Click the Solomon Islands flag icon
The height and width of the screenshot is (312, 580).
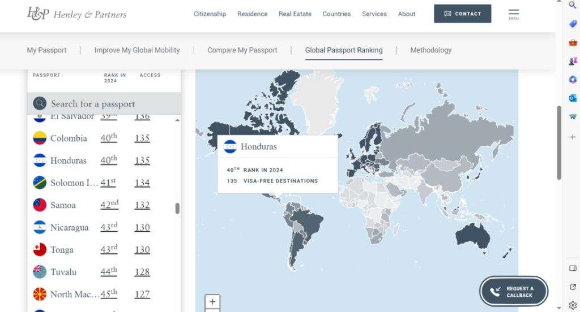point(40,183)
